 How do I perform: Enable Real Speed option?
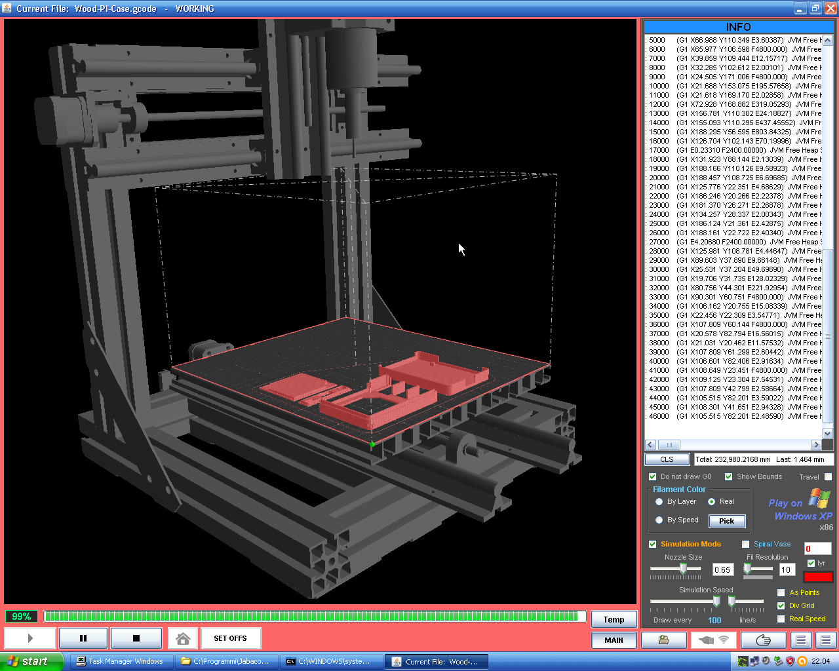[781, 619]
